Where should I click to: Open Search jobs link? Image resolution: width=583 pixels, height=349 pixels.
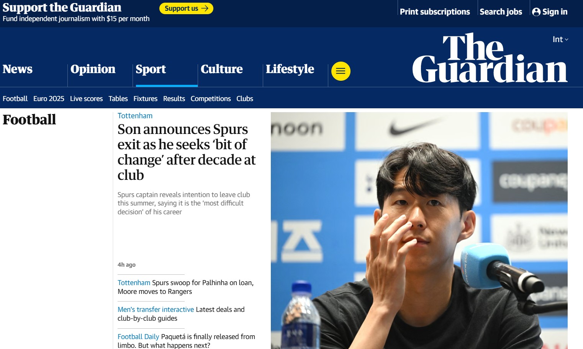(501, 12)
